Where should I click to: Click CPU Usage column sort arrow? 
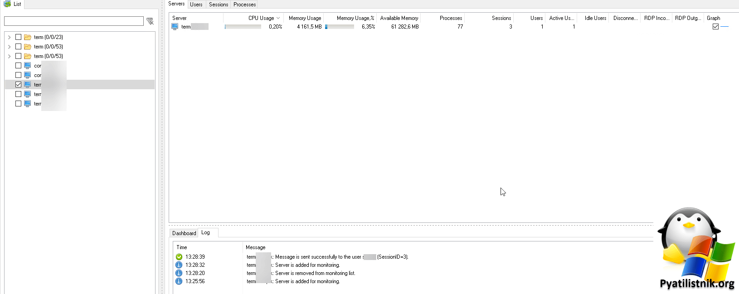coord(278,18)
